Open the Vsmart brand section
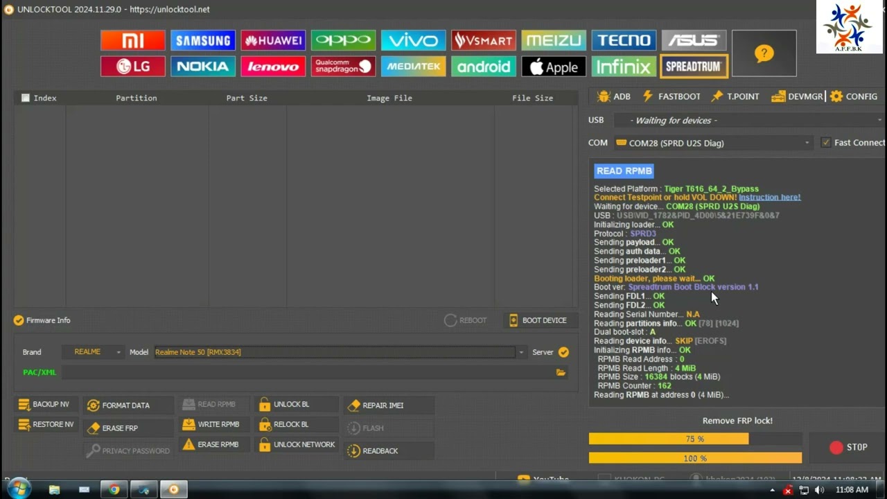 point(483,40)
